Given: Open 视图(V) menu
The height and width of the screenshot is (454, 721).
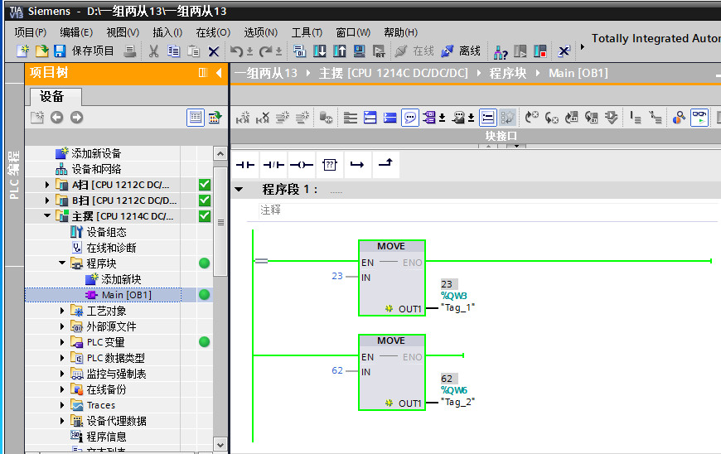Looking at the screenshot, I should coord(123,32).
